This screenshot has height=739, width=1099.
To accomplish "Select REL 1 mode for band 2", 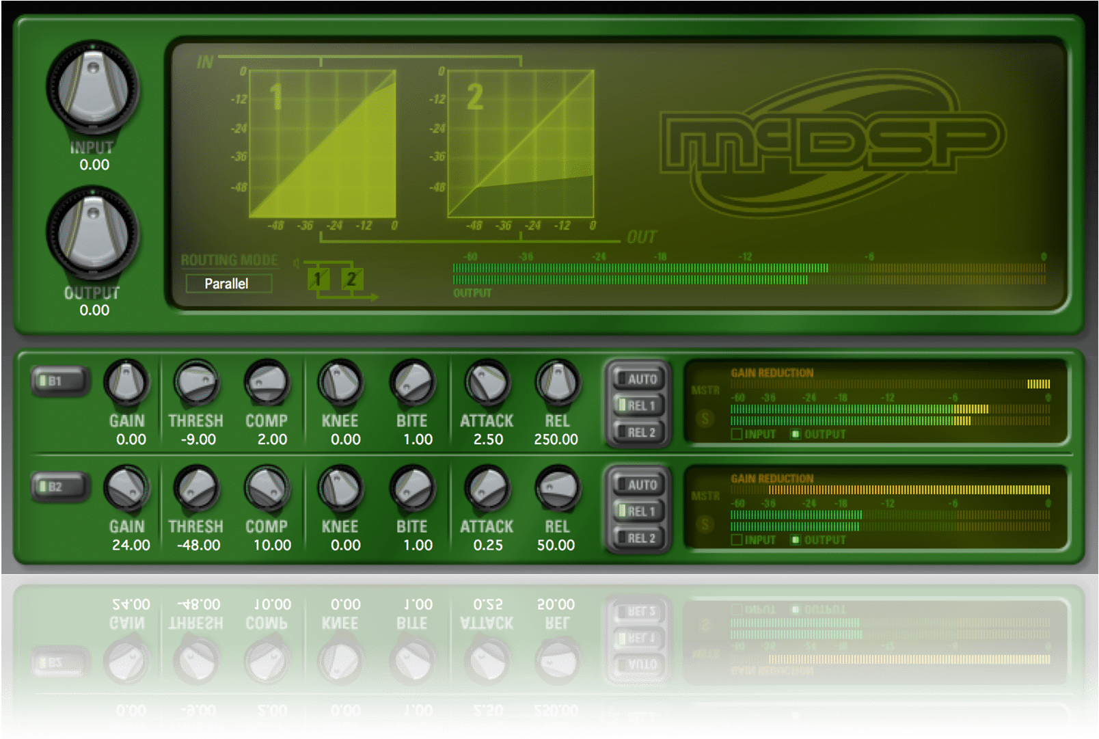I will pos(638,511).
